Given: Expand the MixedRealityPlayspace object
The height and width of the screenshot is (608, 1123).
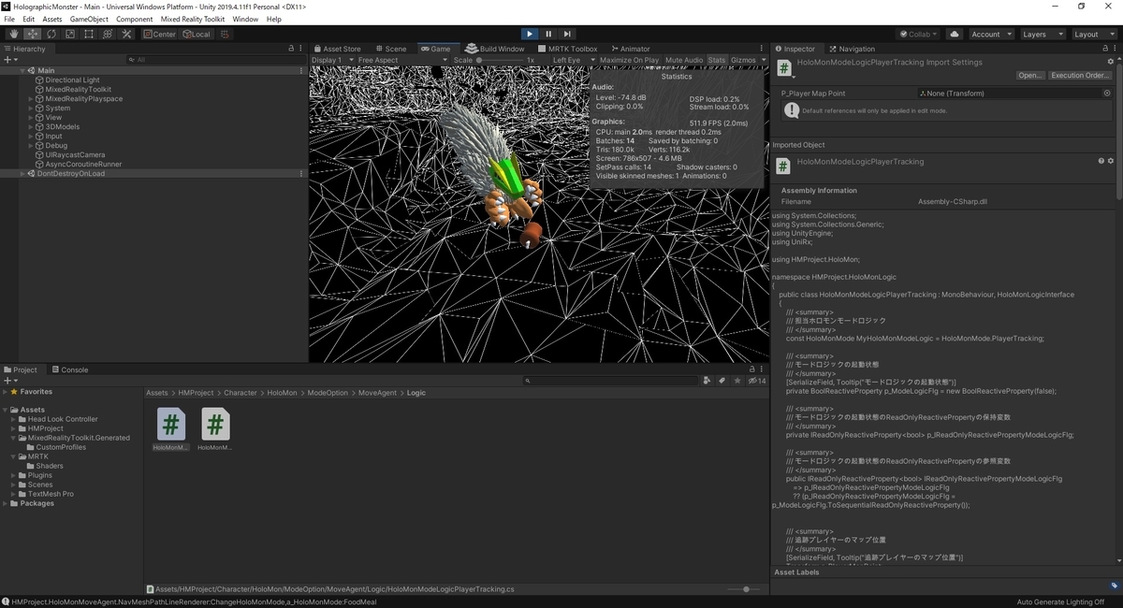Looking at the screenshot, I should tap(31, 98).
